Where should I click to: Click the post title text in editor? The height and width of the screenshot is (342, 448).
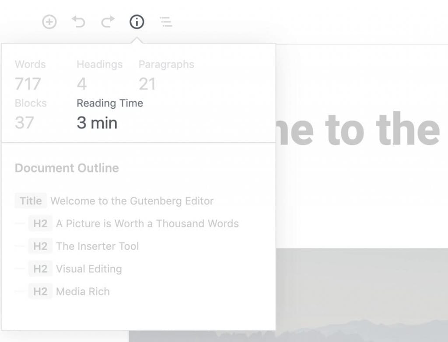pyautogui.click(x=359, y=129)
